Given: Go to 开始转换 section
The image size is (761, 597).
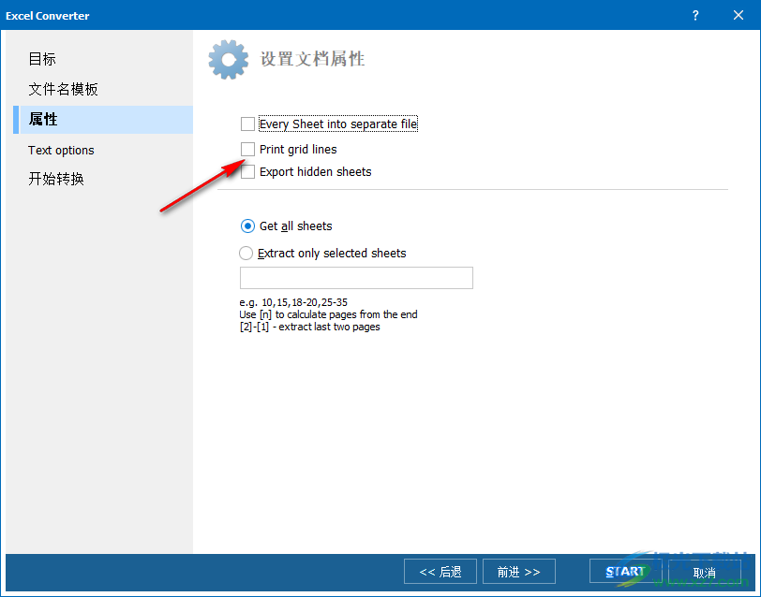Looking at the screenshot, I should point(56,179).
